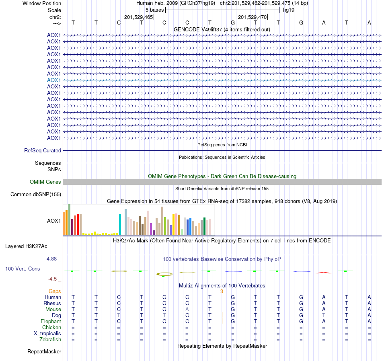Click the Dog species label
This screenshot has width=382, height=361.
click(x=57, y=316)
